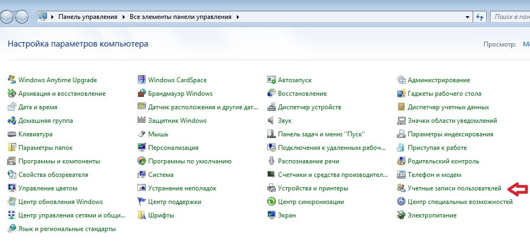
Task: Select the Все элементы панели управления breadcrumb
Action: [181, 17]
